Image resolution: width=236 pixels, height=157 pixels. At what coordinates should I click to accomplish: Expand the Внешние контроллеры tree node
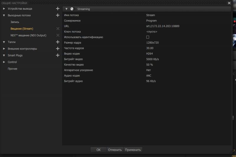(x=4, y=49)
